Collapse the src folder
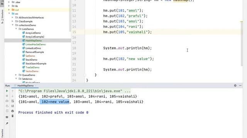Image resolution: width=247 pixels, height=138 pixels. [9, 14]
